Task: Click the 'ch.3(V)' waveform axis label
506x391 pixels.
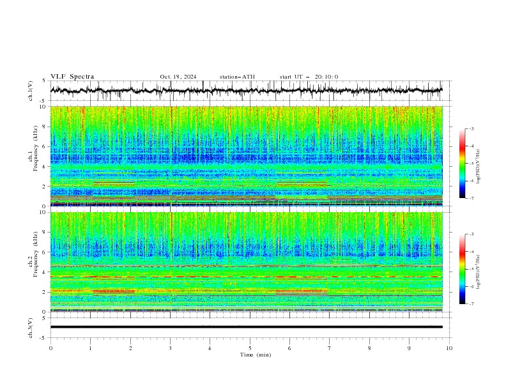Action: point(31,328)
